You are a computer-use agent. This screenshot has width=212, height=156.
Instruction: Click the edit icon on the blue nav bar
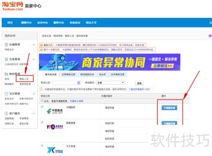pyautogui.click(x=211, y=22)
